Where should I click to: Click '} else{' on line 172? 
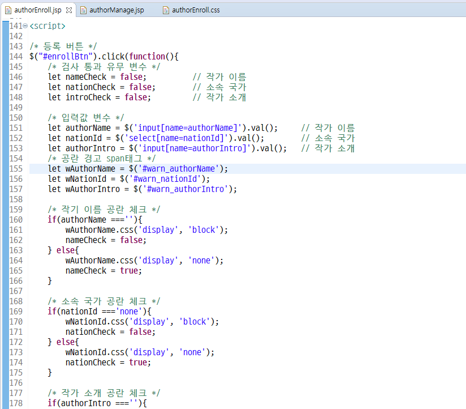tap(63, 342)
